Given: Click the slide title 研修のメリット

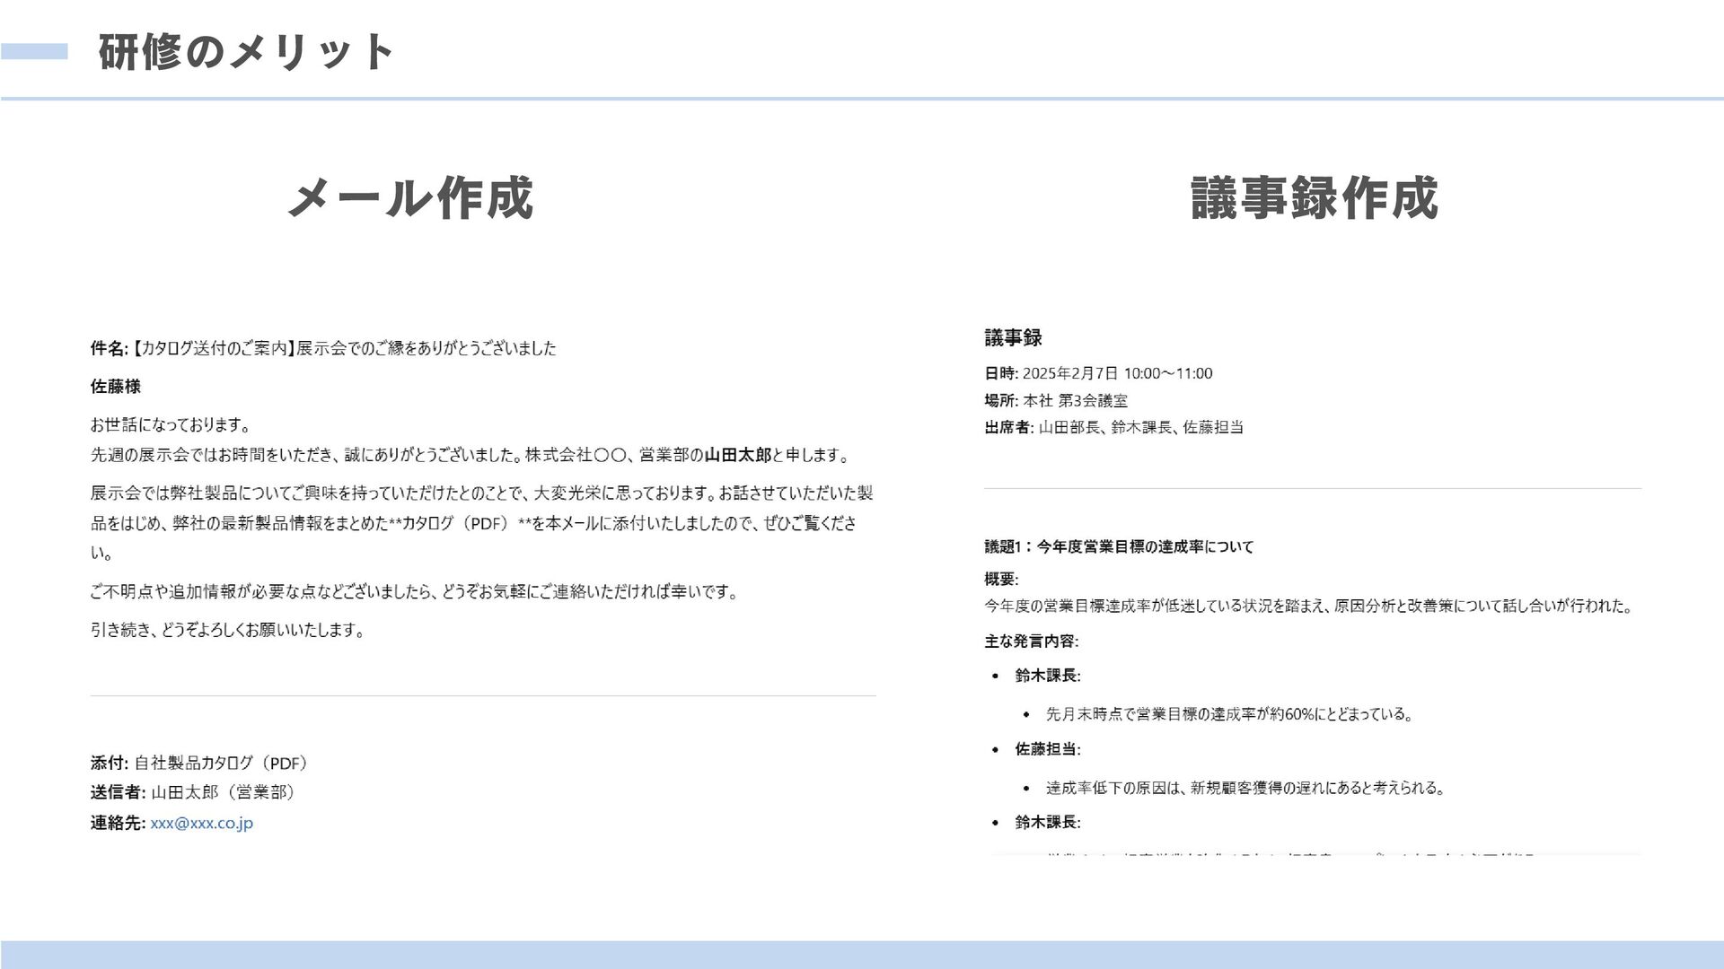Looking at the screenshot, I should click(x=245, y=52).
